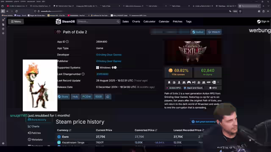Click the multi-player two-people icon
Image resolution: width=271 pixels, height=152 pixels.
coord(184,82)
